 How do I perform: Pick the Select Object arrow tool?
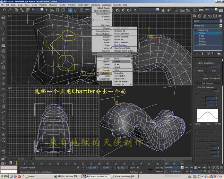click(46, 10)
